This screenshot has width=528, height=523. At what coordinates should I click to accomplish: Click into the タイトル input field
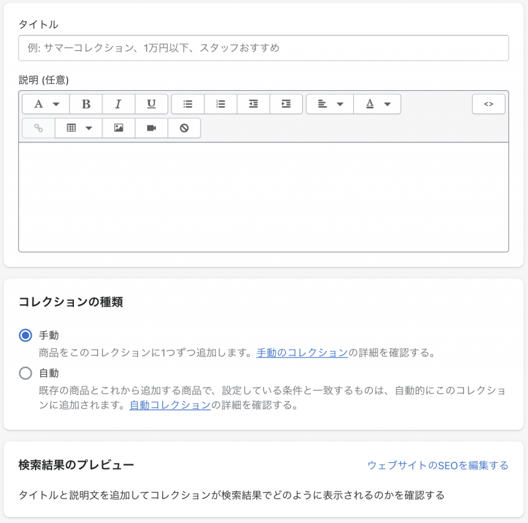(263, 48)
